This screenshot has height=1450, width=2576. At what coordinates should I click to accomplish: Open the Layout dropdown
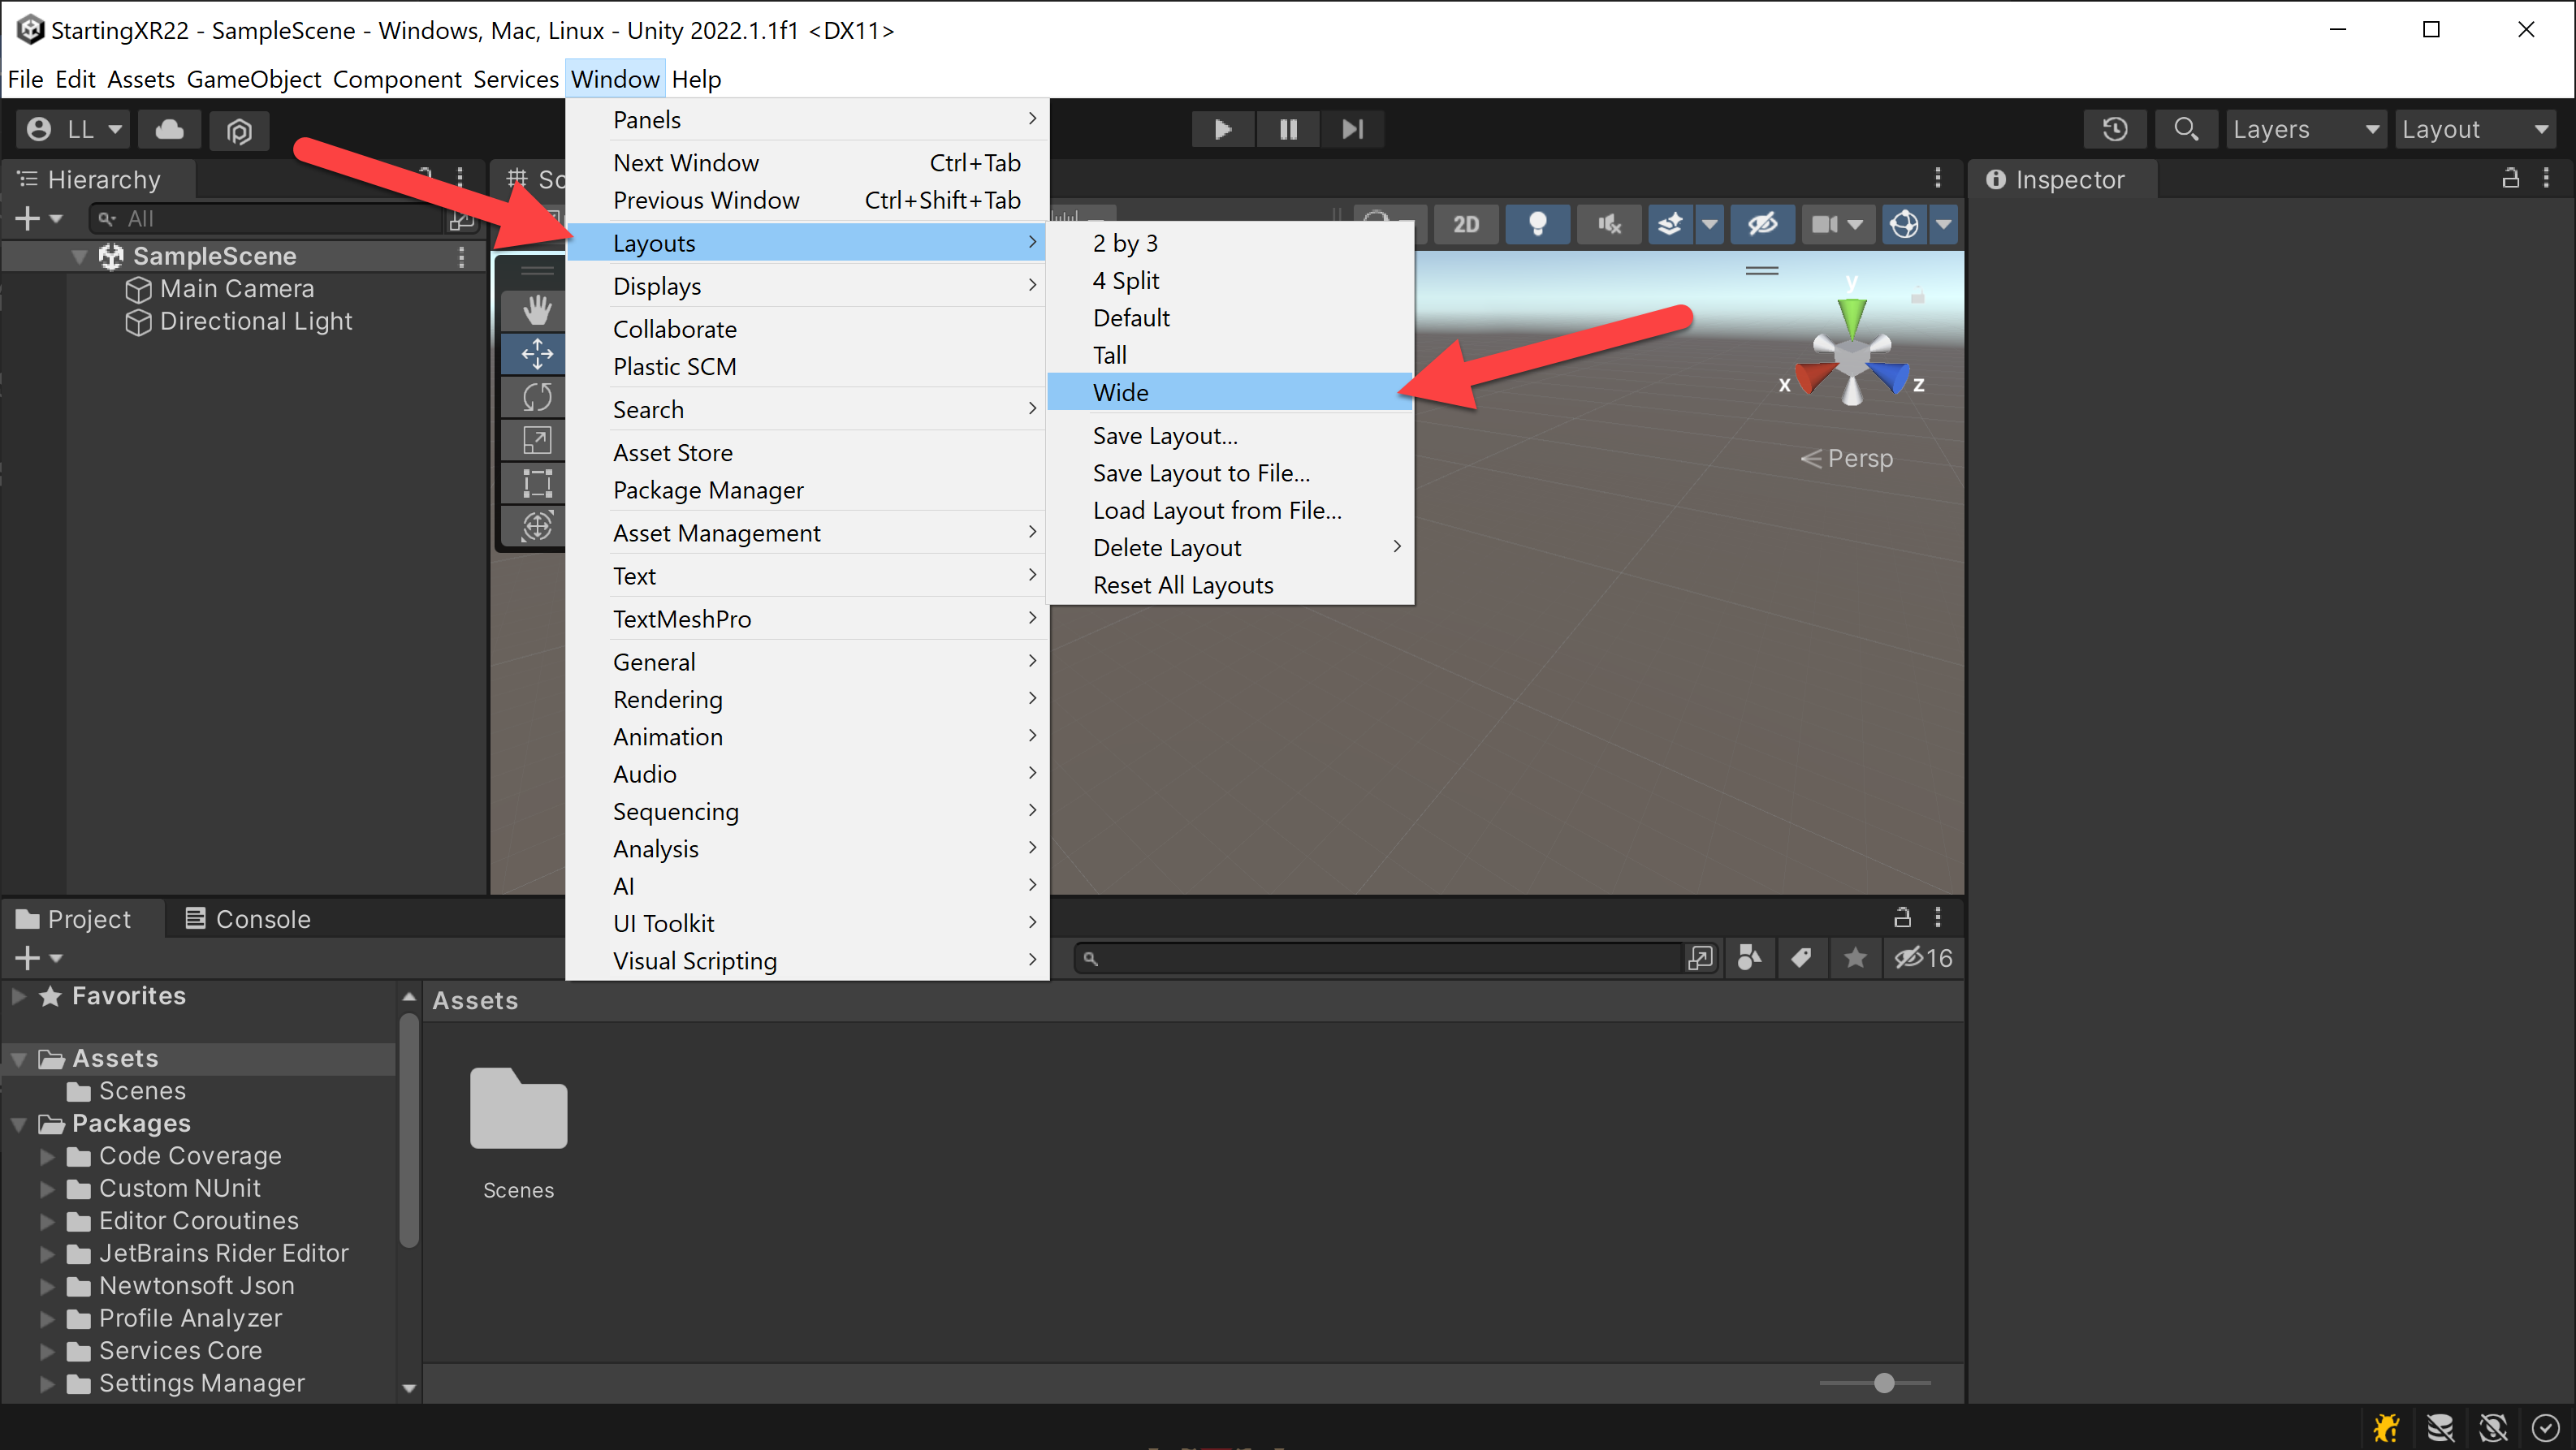(x=2474, y=129)
